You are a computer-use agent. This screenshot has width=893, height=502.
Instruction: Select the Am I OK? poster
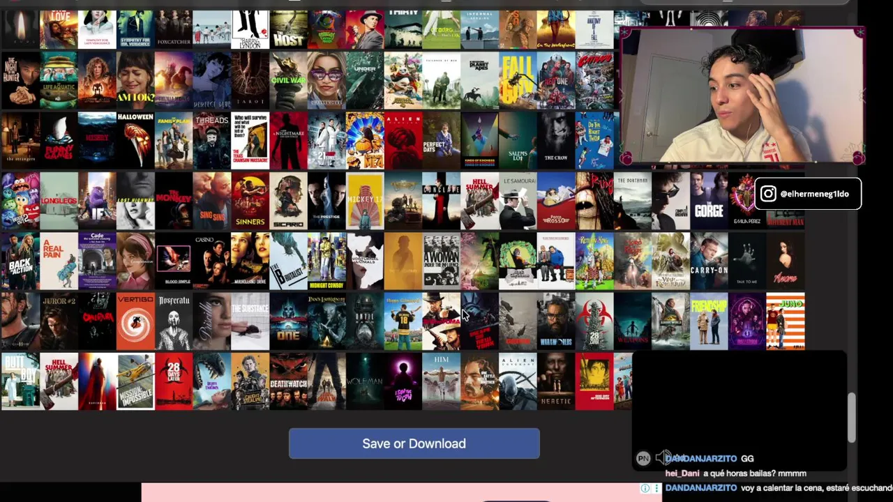[x=135, y=80]
